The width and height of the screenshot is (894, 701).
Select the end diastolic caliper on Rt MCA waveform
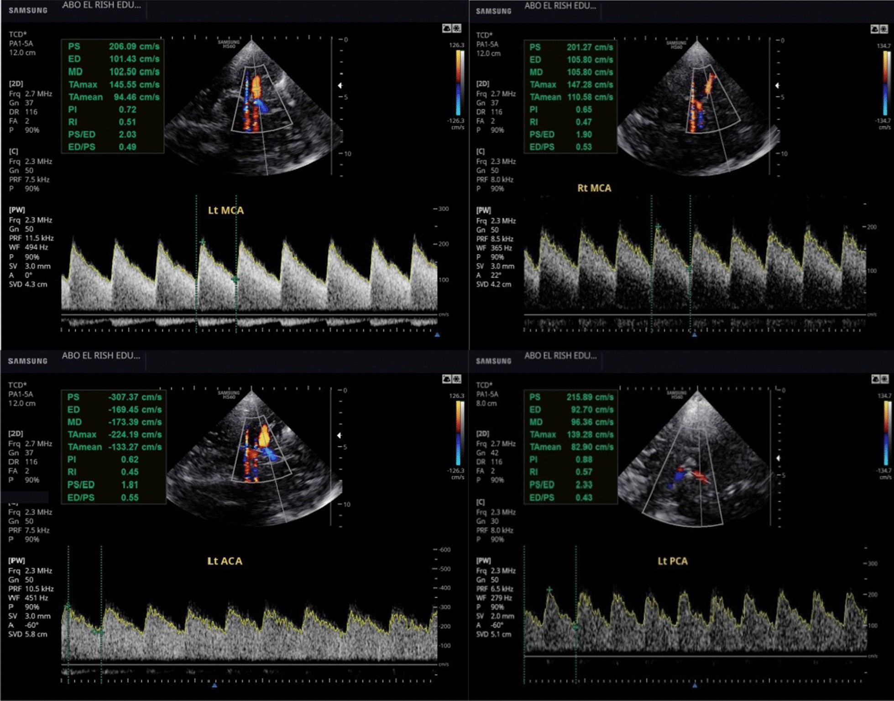point(690,270)
